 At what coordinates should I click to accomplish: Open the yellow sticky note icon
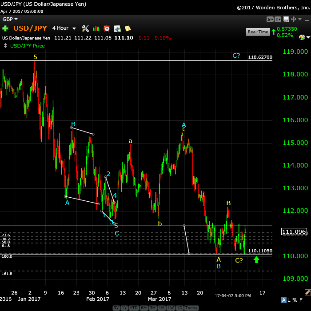(128, 28)
